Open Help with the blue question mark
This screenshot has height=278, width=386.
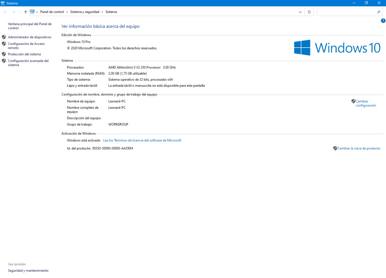coord(383,21)
